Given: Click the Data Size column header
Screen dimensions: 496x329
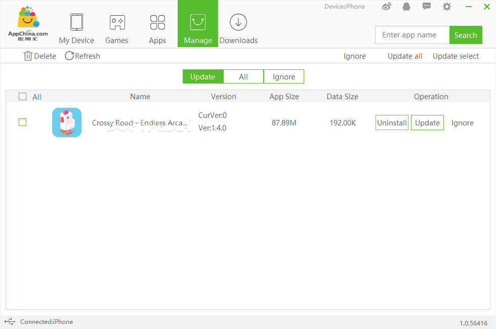Looking at the screenshot, I should (343, 97).
